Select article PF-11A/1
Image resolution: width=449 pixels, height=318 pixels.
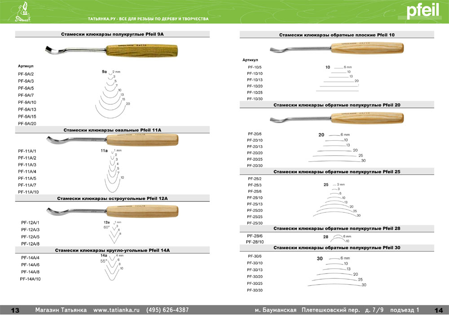[x=27, y=151]
